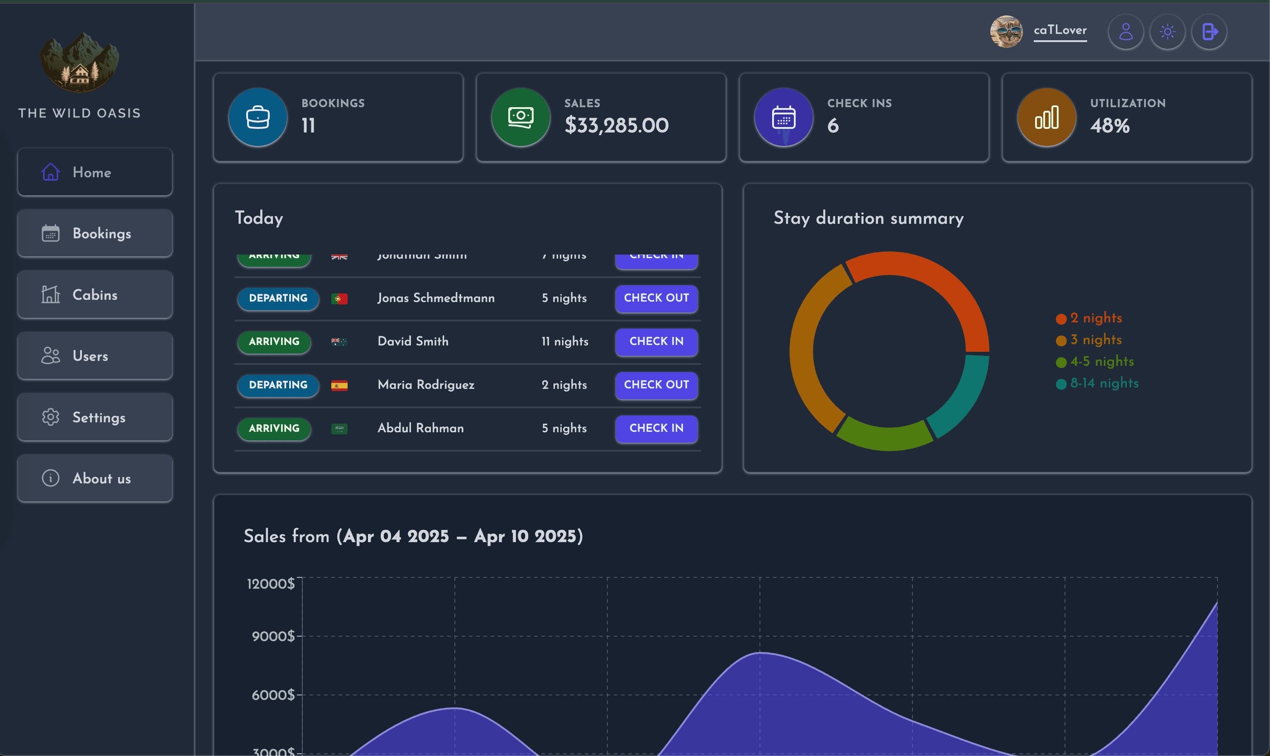Click the "3 nights" legend entry

(x=1089, y=340)
